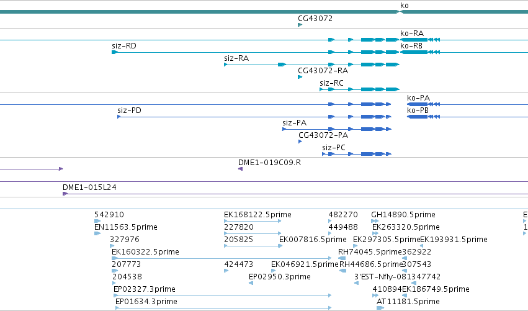Select the EK263320.5prime EST label

[x=406, y=227]
